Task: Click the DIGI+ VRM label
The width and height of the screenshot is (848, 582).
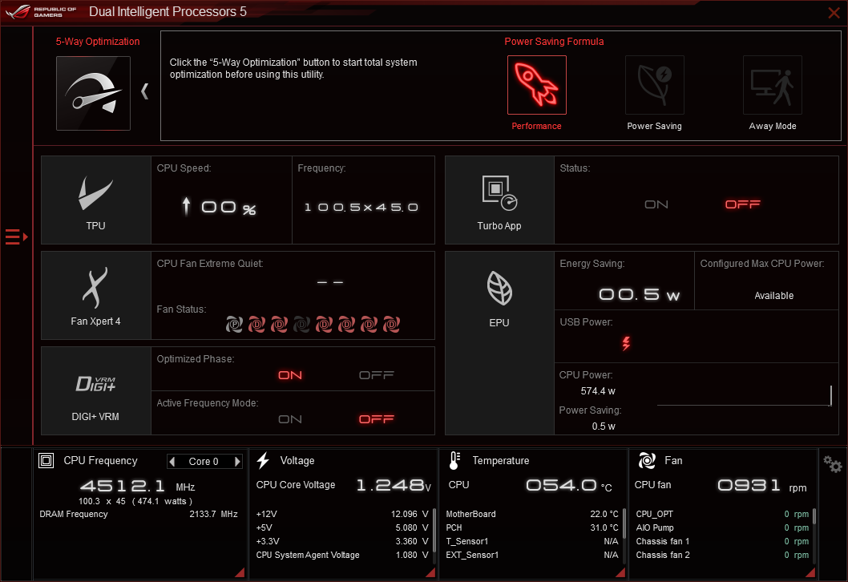Action: click(x=95, y=417)
